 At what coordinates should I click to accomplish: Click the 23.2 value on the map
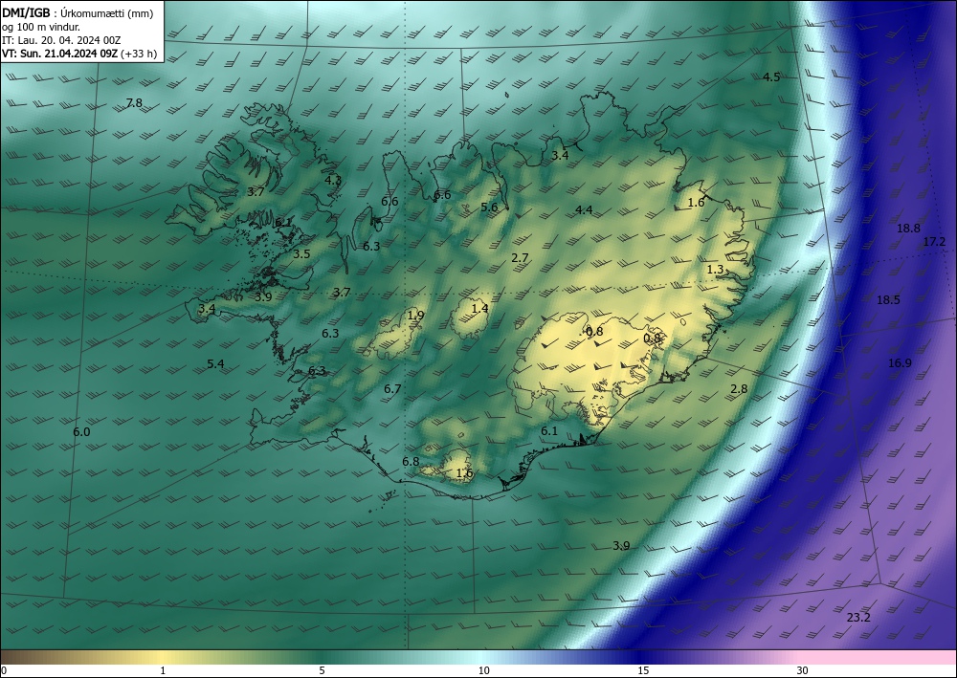[x=858, y=617]
